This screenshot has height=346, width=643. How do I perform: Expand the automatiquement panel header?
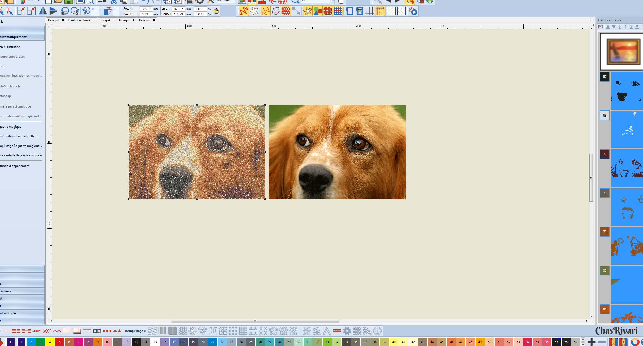tap(22, 37)
